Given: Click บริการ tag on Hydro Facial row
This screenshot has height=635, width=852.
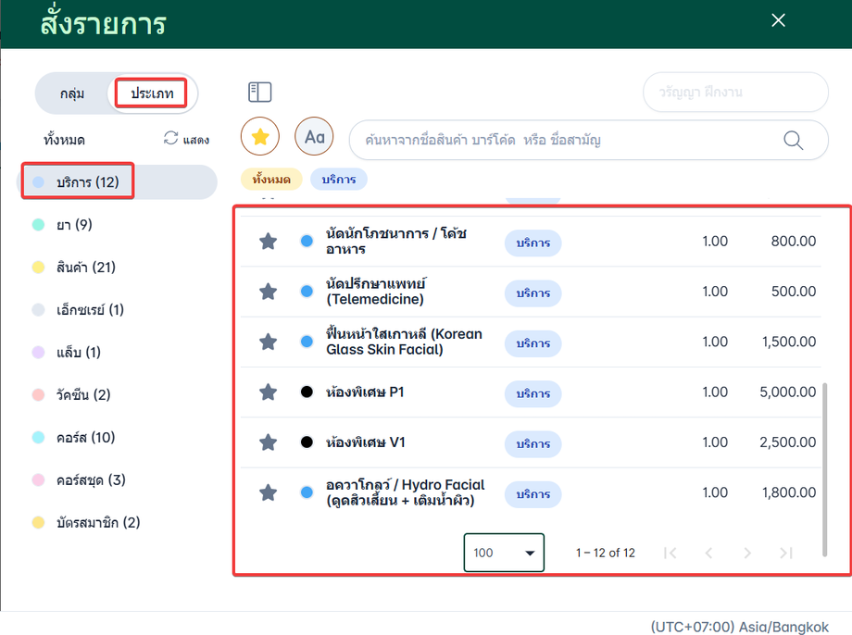Looking at the screenshot, I should click(x=533, y=493).
